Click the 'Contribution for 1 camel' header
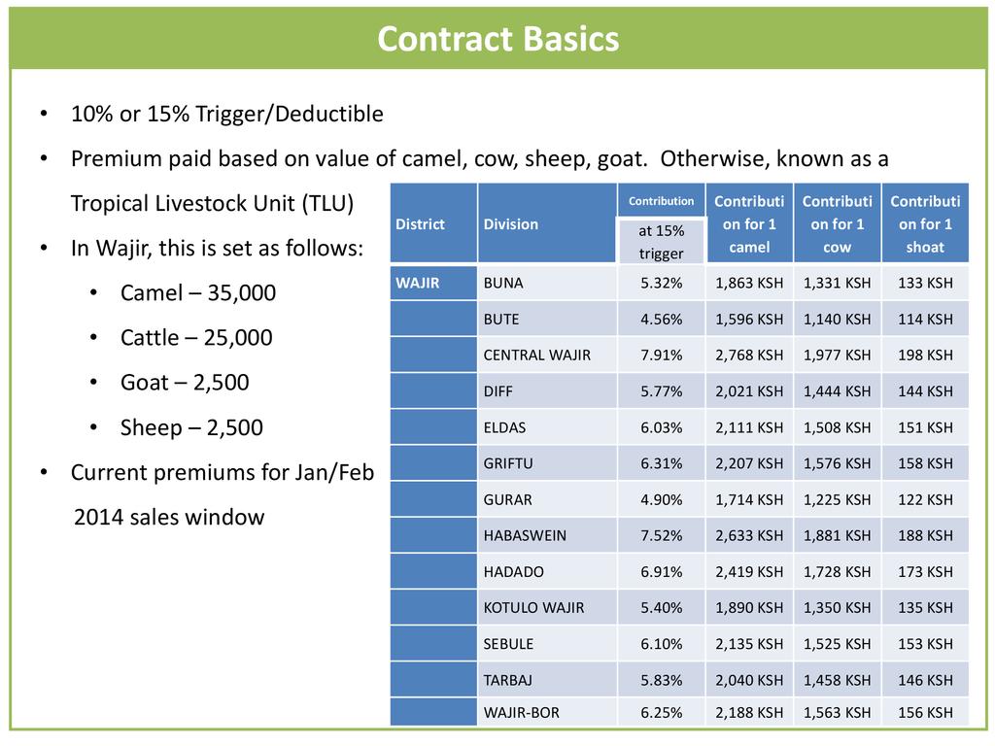 tap(748, 224)
